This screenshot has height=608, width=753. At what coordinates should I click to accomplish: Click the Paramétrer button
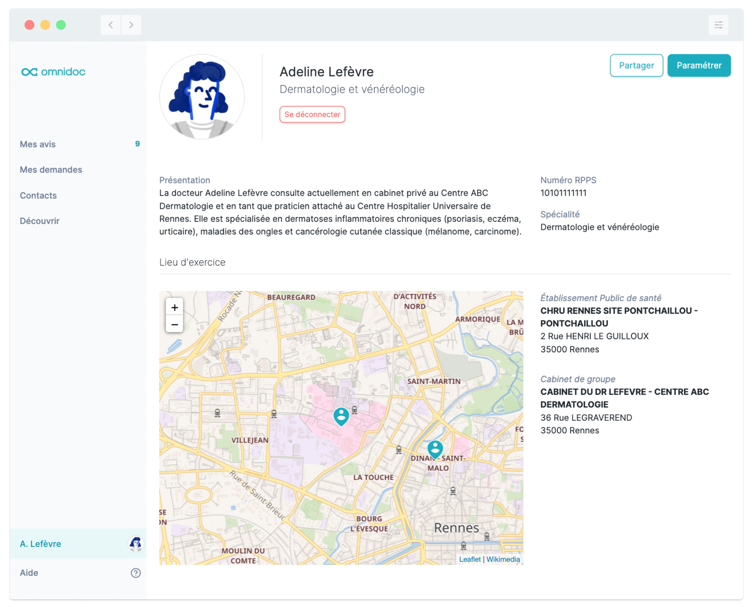pyautogui.click(x=699, y=65)
